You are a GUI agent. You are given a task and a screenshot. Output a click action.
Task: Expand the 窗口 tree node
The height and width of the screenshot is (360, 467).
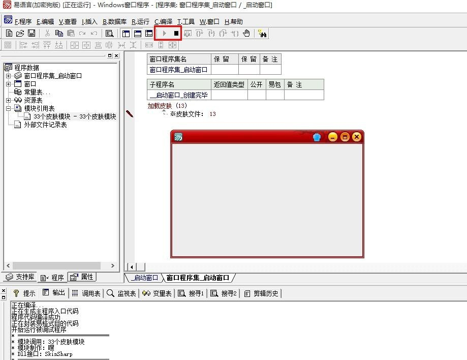[8, 84]
